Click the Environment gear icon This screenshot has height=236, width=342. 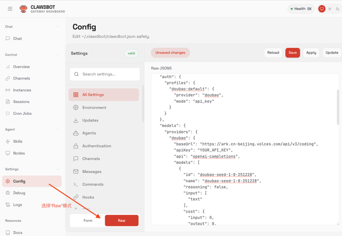coord(76,108)
